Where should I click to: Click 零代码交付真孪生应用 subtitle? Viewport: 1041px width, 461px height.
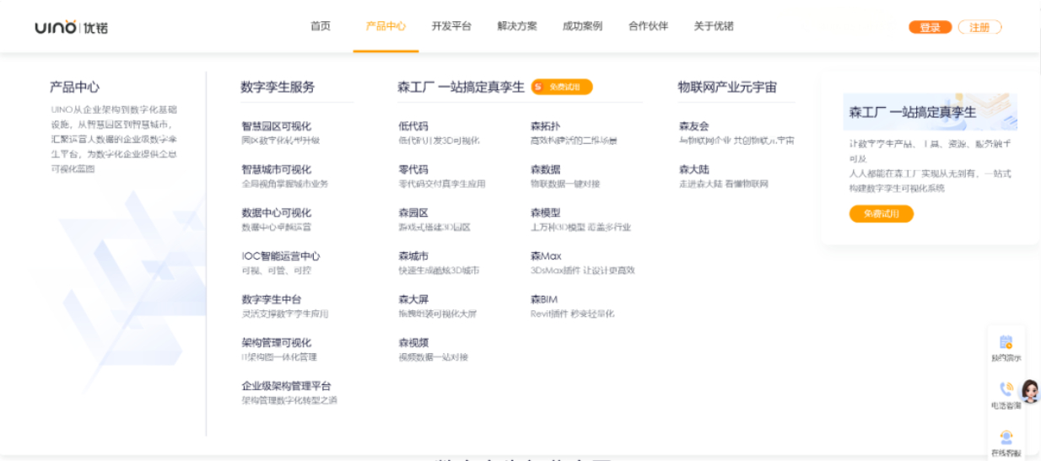(442, 184)
